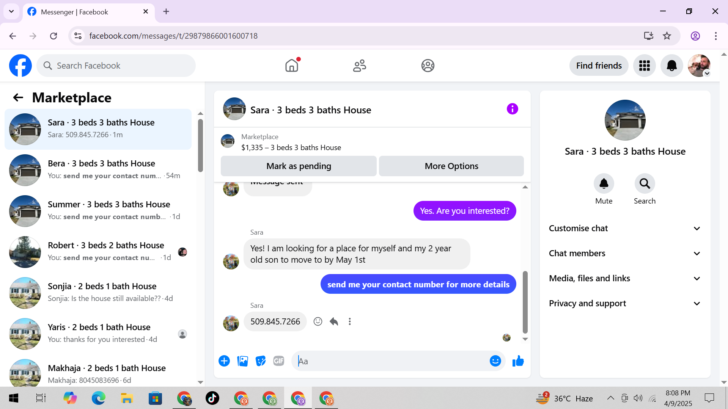This screenshot has width=728, height=409.
Task: Attach a photo using the image icon
Action: 242,361
